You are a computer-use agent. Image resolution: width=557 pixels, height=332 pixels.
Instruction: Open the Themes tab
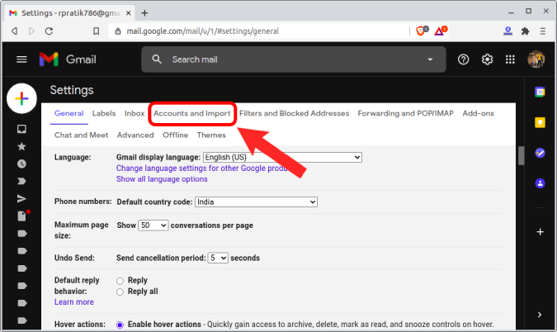[x=211, y=135]
